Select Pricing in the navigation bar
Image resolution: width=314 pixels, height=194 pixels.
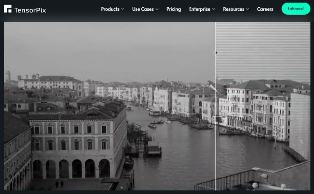(174, 9)
